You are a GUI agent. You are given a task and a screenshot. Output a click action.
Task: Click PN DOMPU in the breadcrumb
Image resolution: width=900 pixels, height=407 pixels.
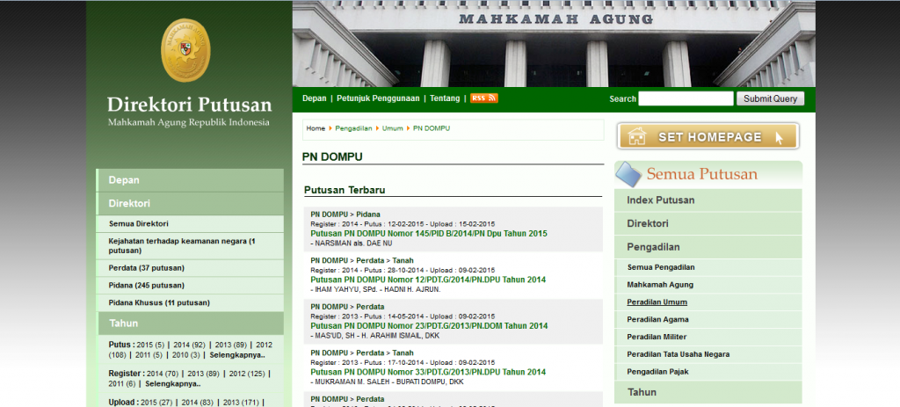pos(432,128)
